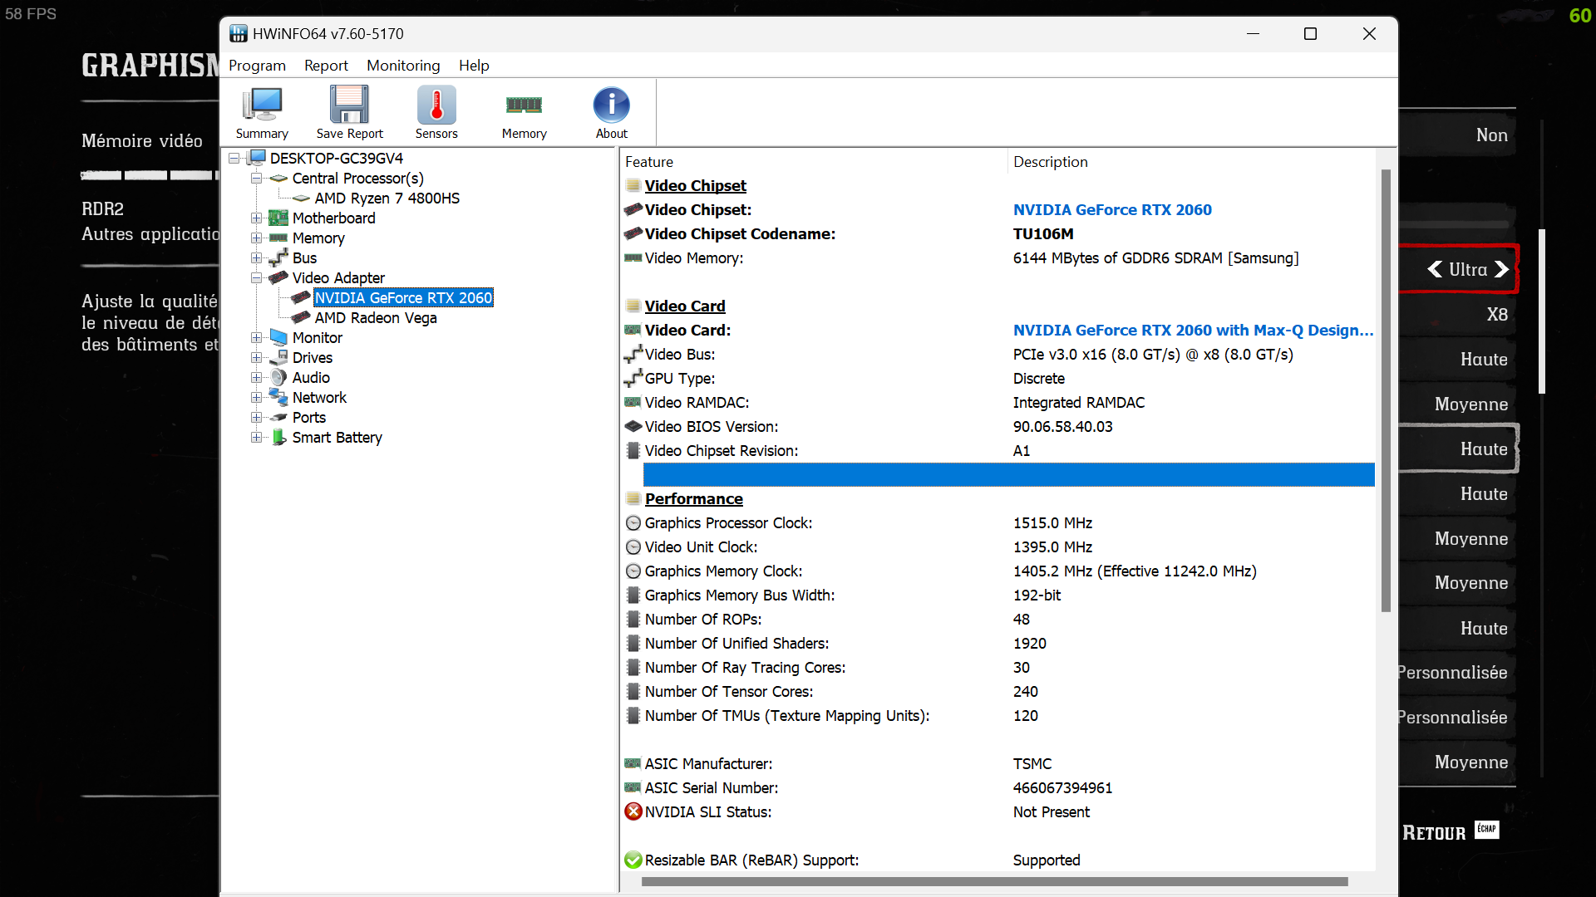Screen dimensions: 1596x897
Task: Click the NVIDIA GeForce RTX 2060 chipset value
Action: pos(1112,209)
